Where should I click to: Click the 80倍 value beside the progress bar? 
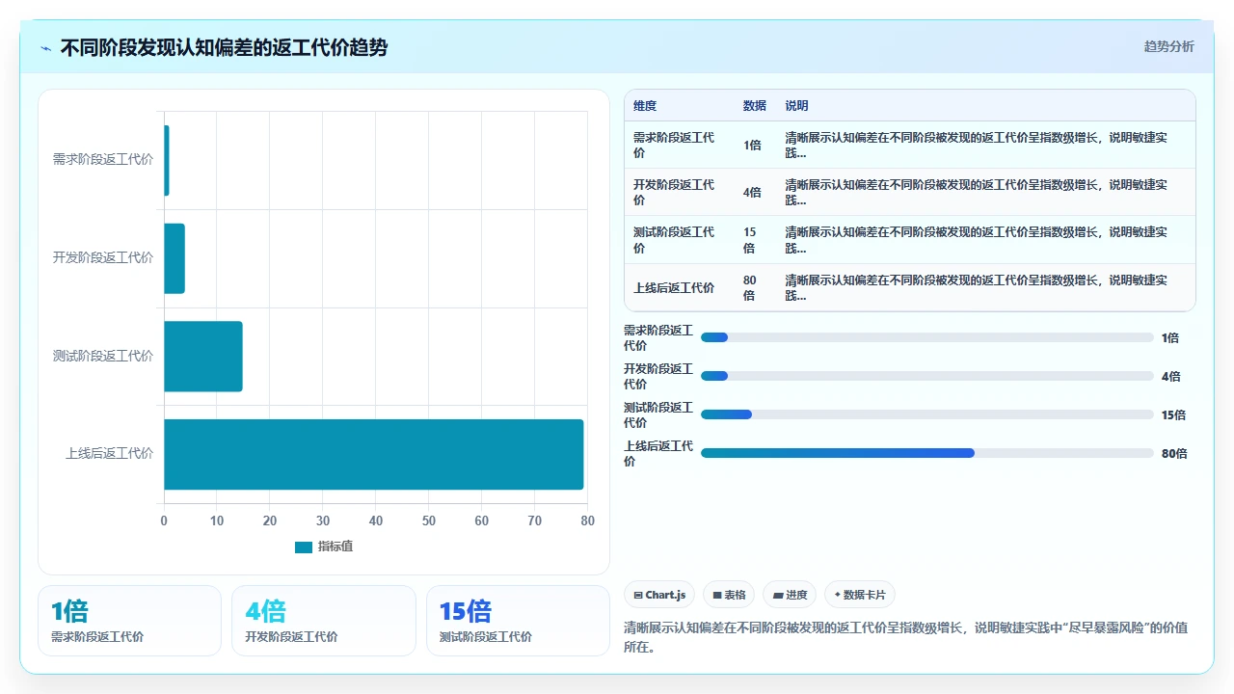(1174, 453)
